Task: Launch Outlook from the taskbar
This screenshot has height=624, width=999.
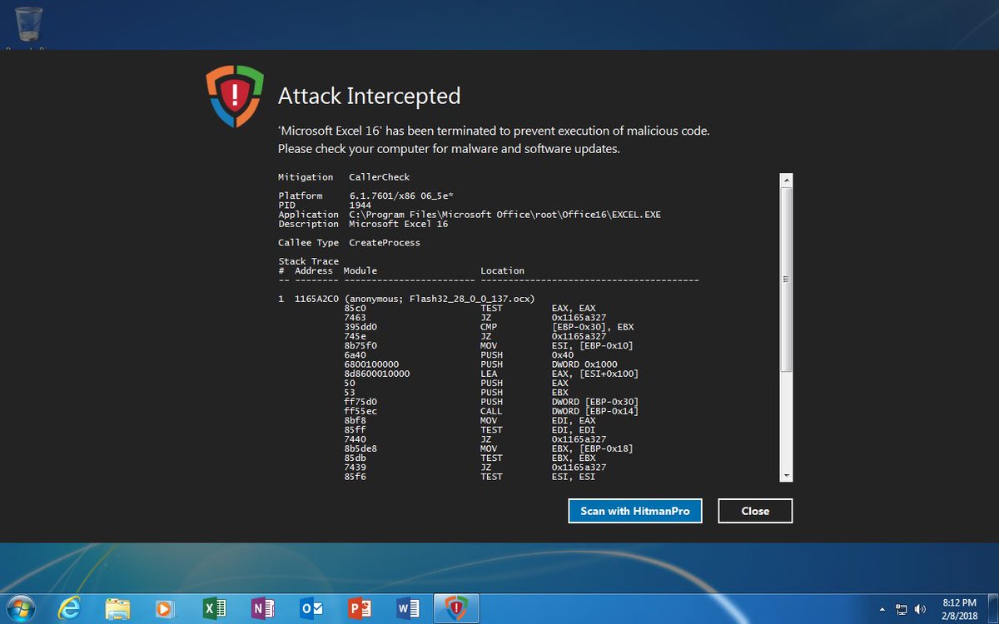Action: click(x=310, y=608)
